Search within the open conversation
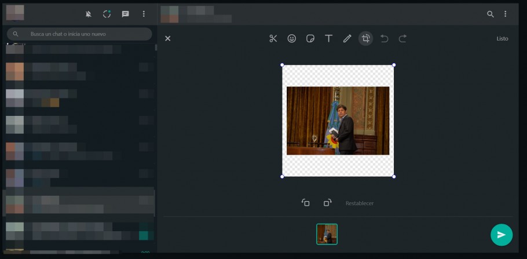The height and width of the screenshot is (259, 527). (491, 14)
